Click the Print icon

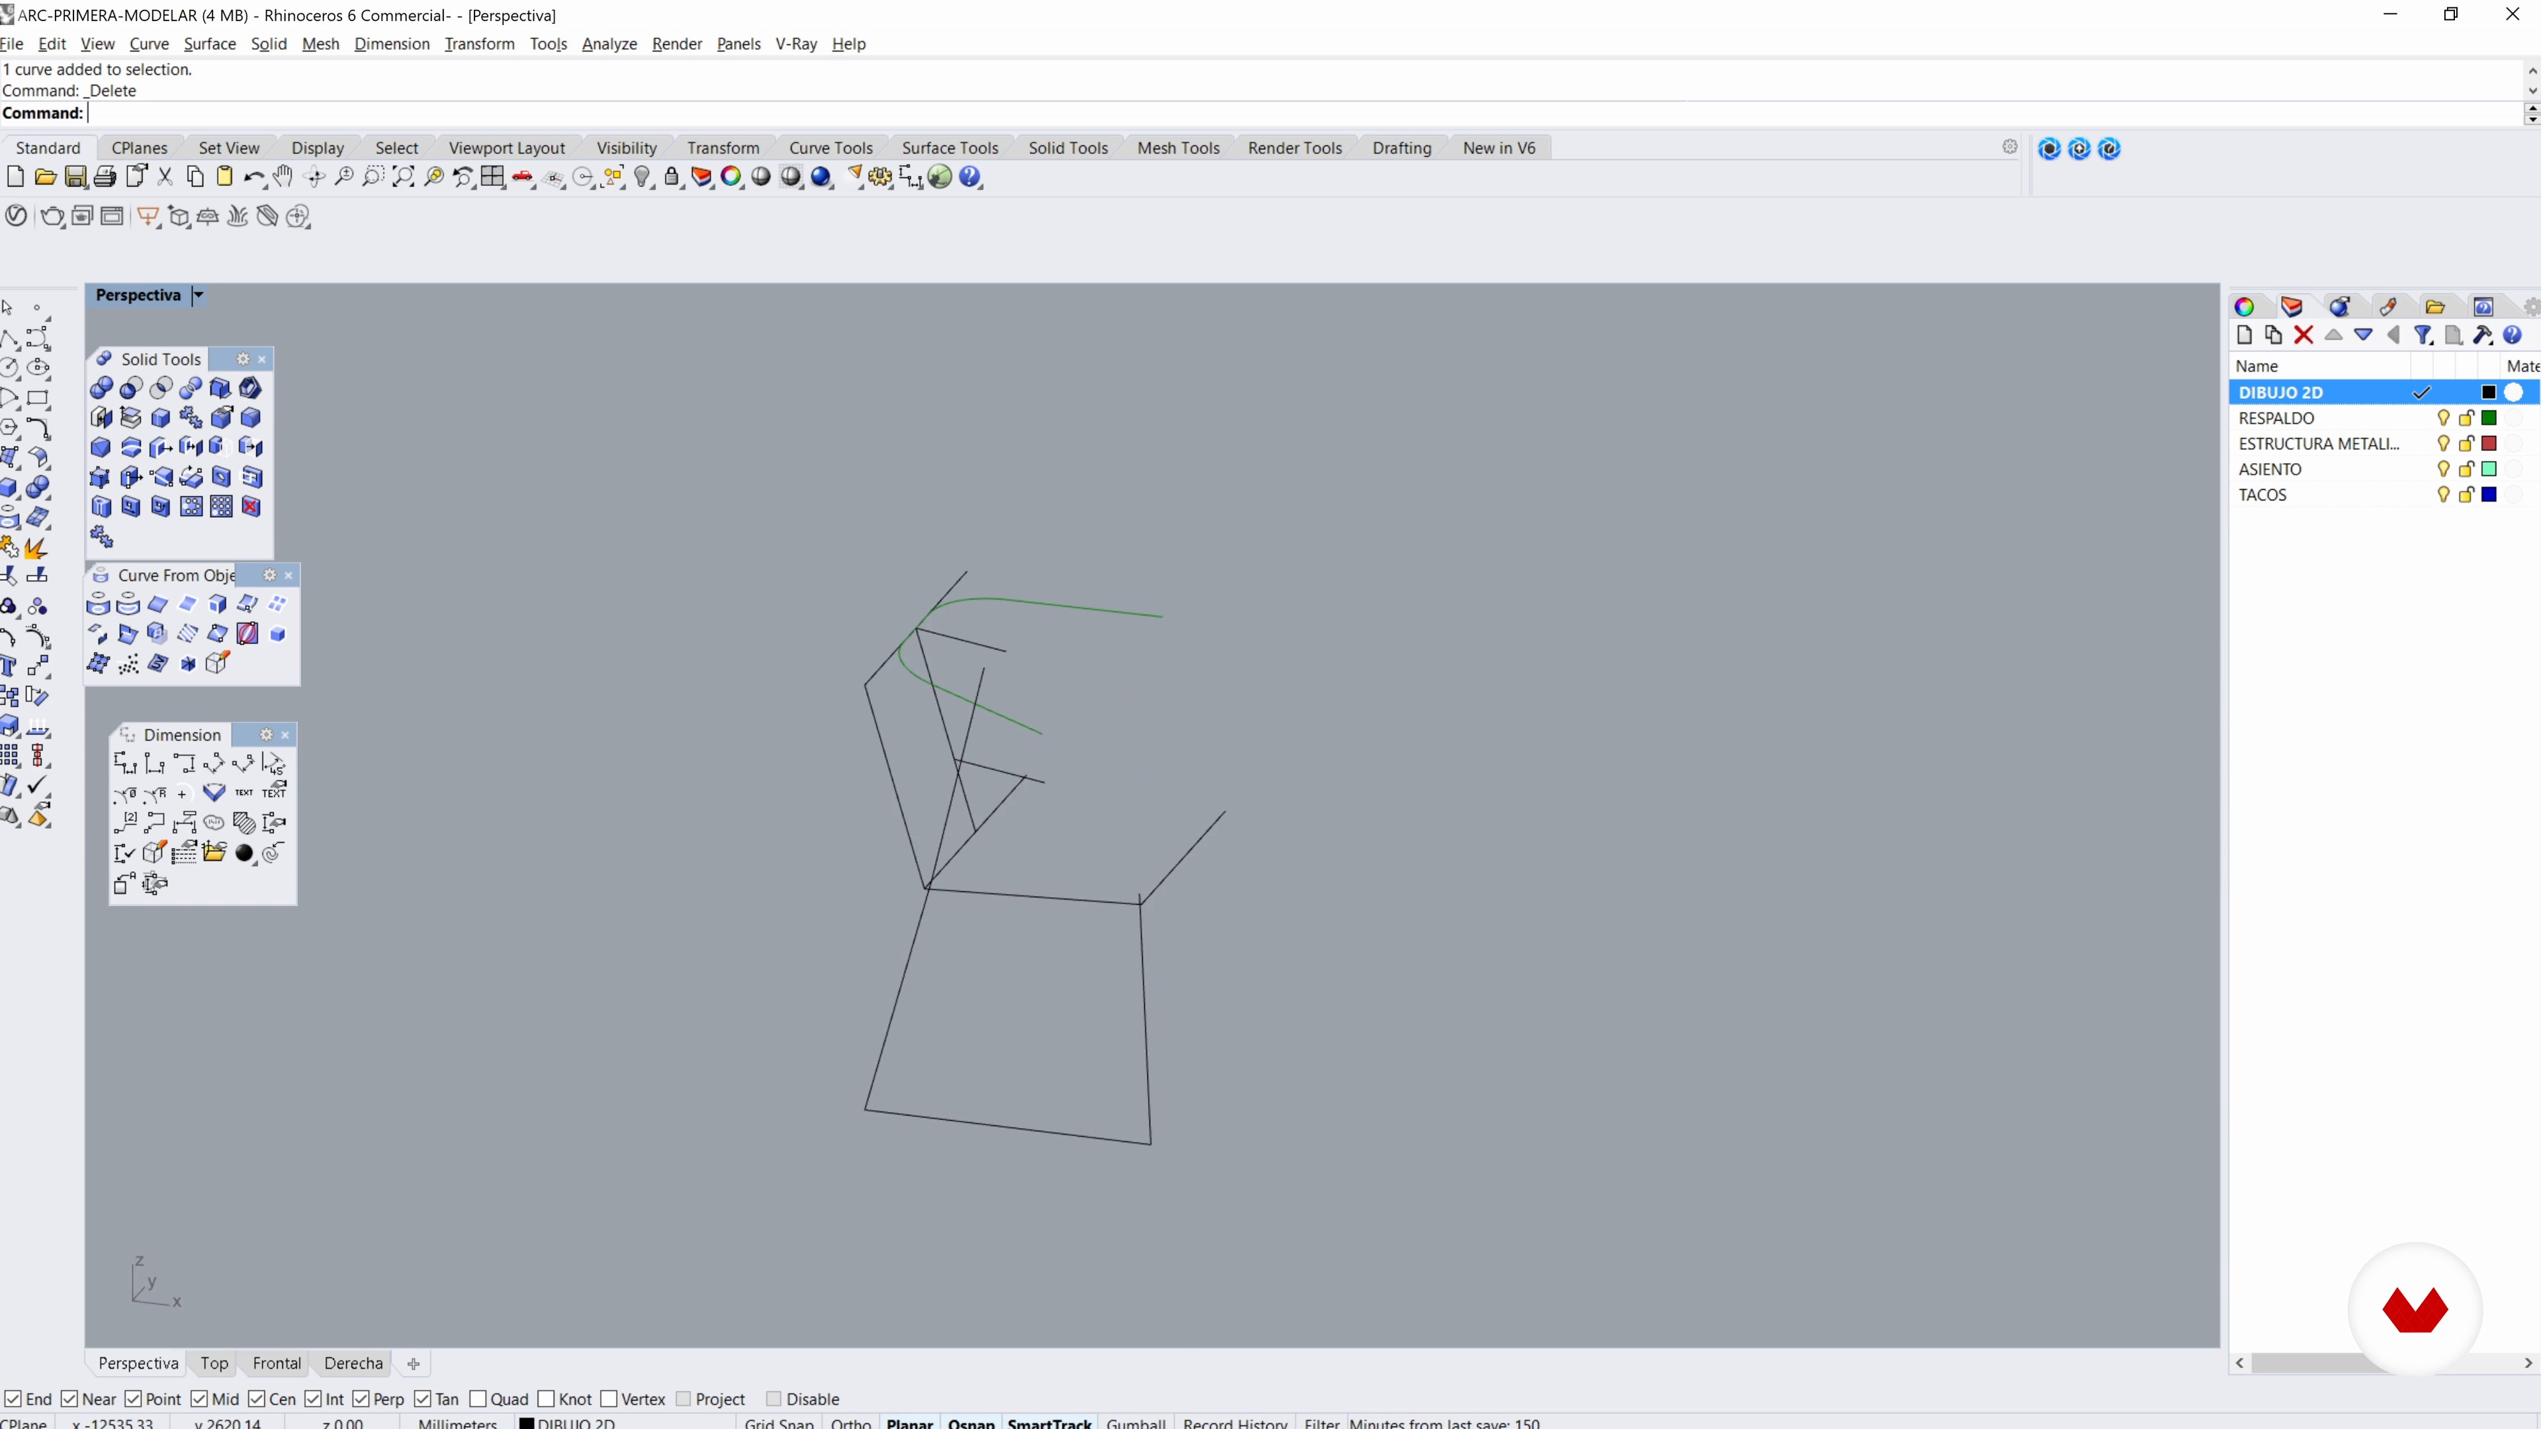[x=105, y=177]
